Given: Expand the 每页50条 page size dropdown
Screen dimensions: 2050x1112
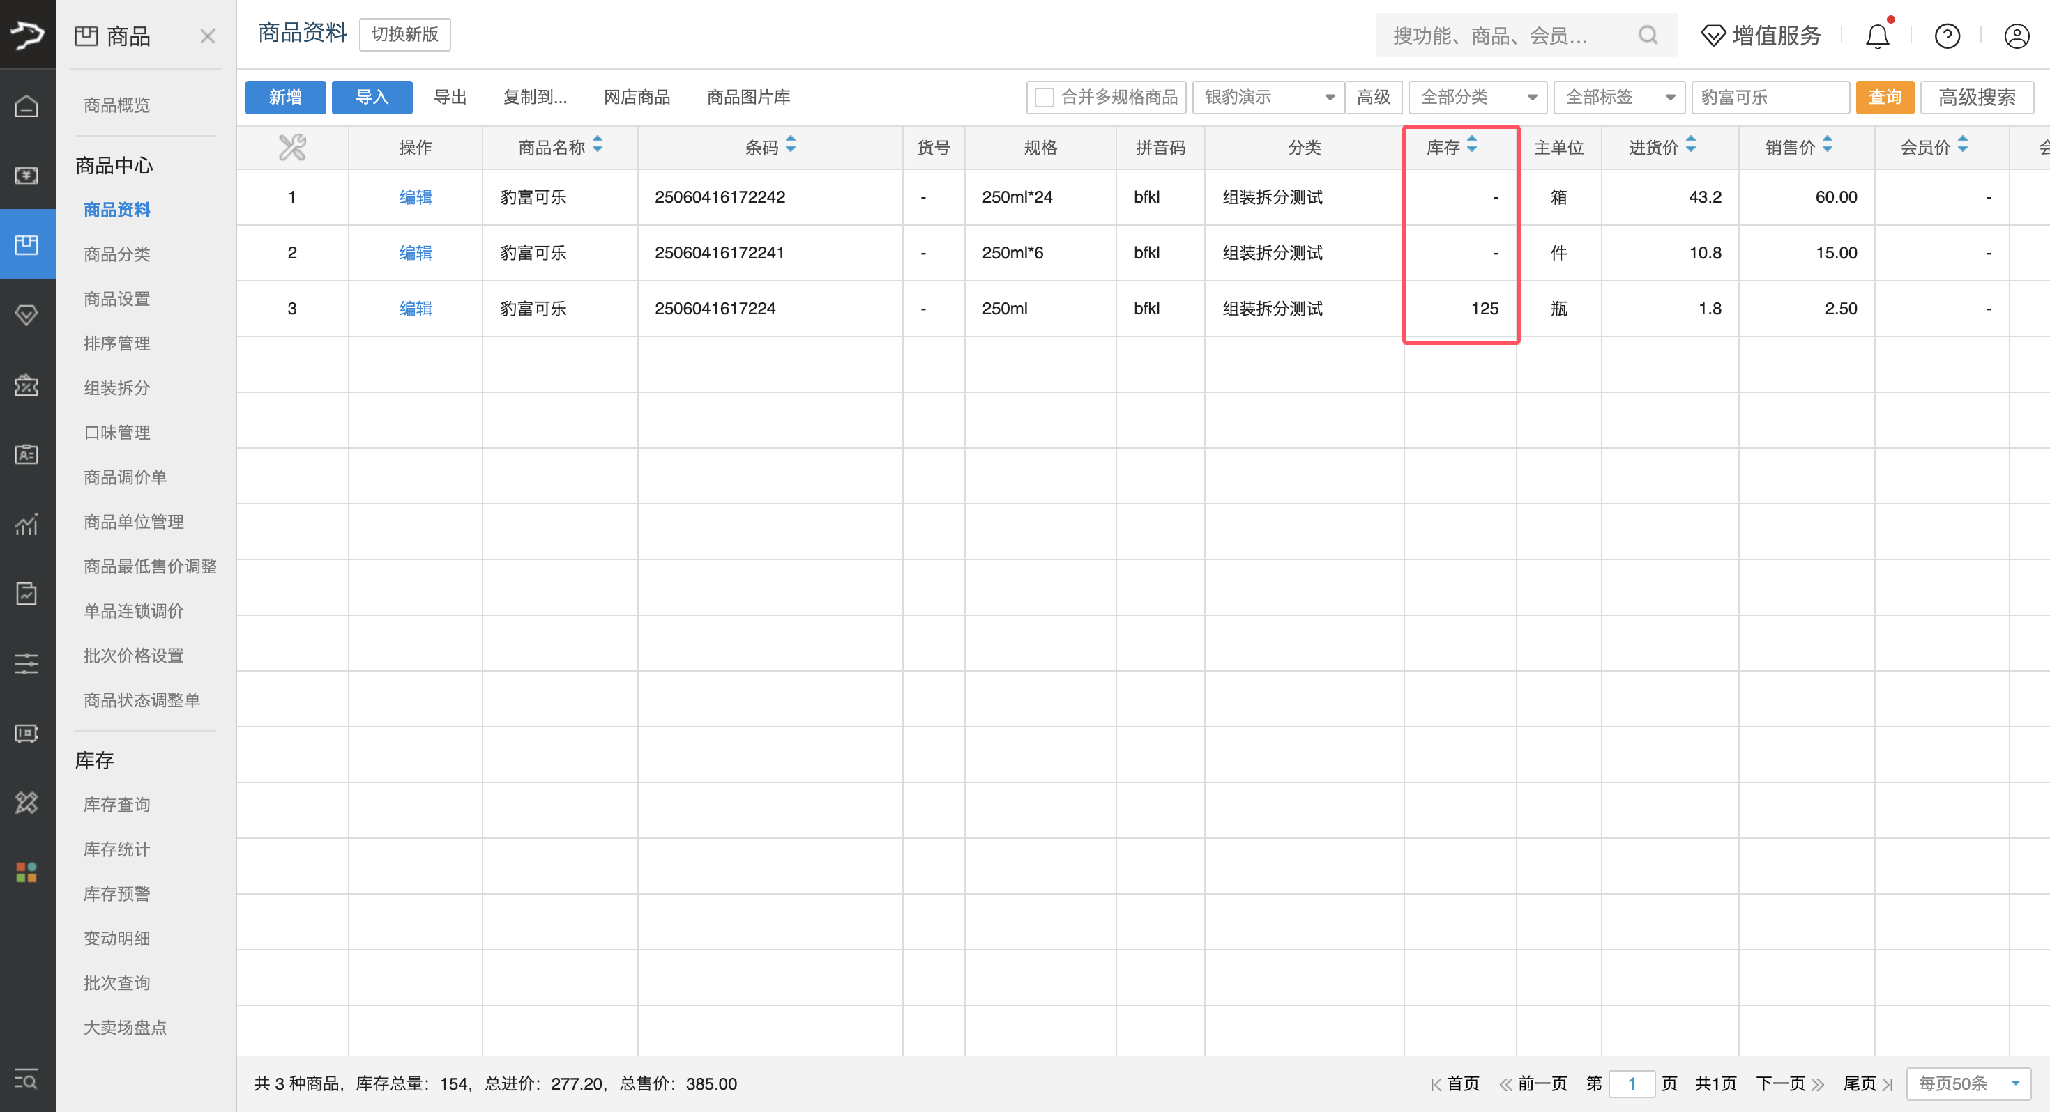Looking at the screenshot, I should (x=1967, y=1083).
